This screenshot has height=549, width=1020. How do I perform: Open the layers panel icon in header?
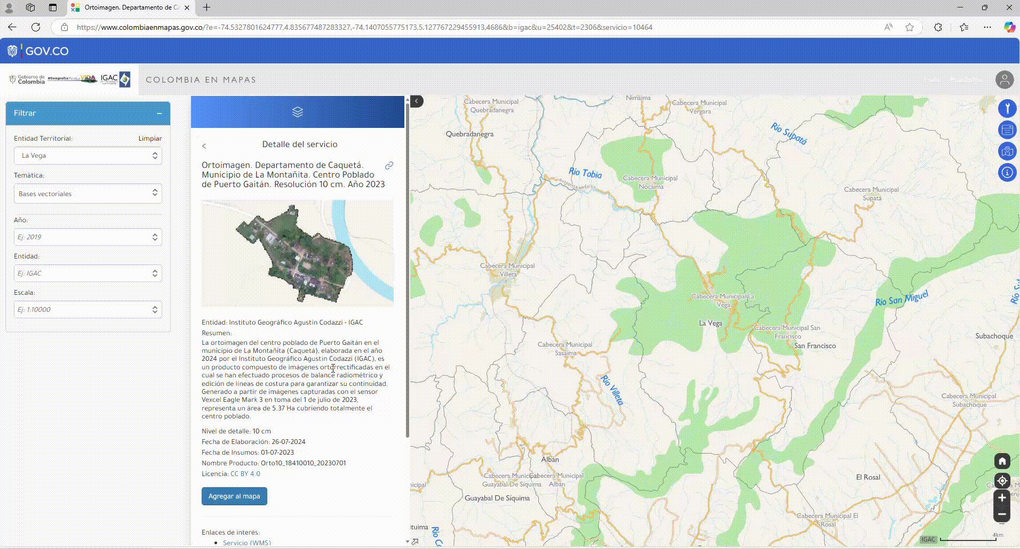click(x=298, y=112)
